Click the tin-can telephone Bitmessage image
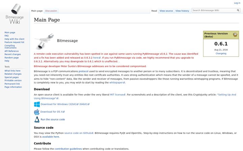 click(x=44, y=41)
